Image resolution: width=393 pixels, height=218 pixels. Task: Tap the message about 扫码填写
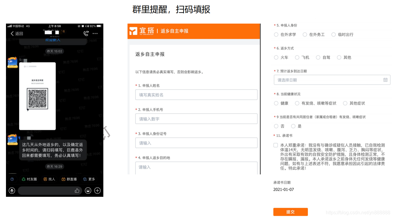tap(53, 150)
